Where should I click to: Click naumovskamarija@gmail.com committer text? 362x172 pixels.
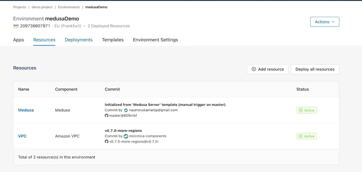click(x=153, y=110)
